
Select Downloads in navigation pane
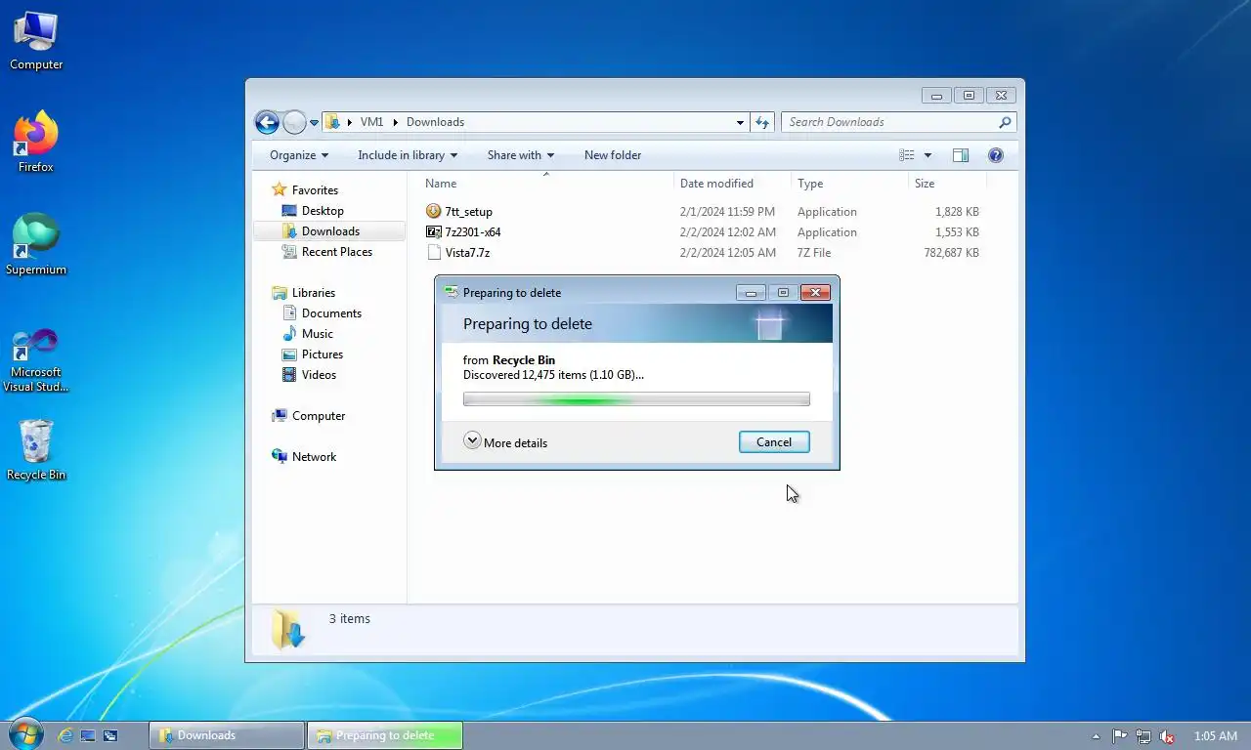pos(330,231)
